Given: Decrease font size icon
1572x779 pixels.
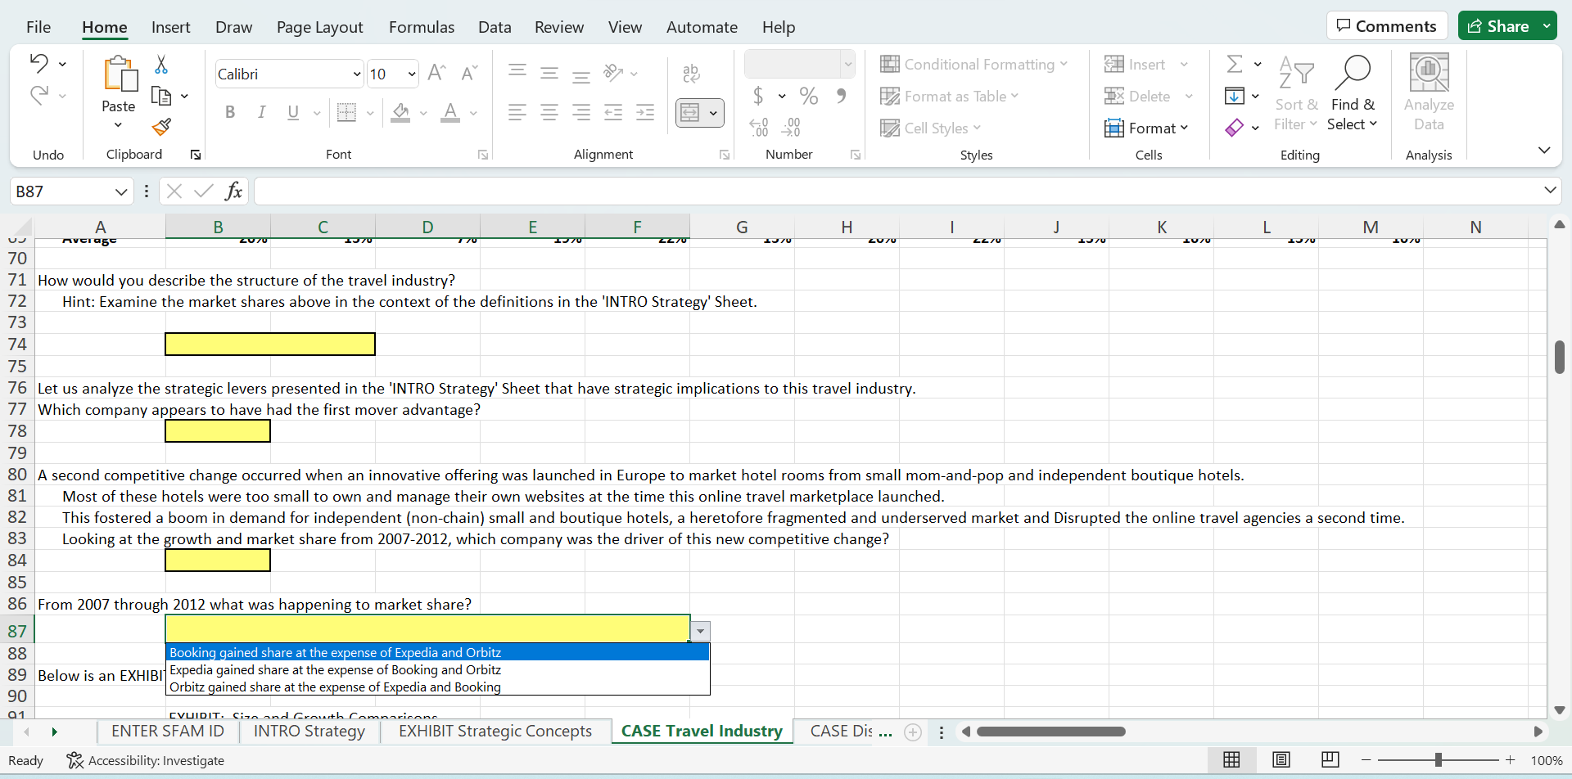Looking at the screenshot, I should (x=469, y=73).
